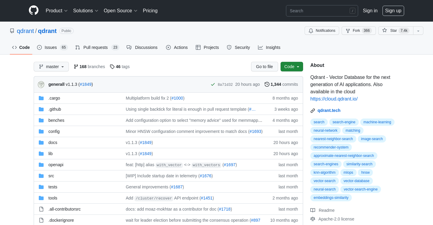Screen dimensions: 433x225
Task: Click the link icon beside qdrant.tech
Action: 313,111
